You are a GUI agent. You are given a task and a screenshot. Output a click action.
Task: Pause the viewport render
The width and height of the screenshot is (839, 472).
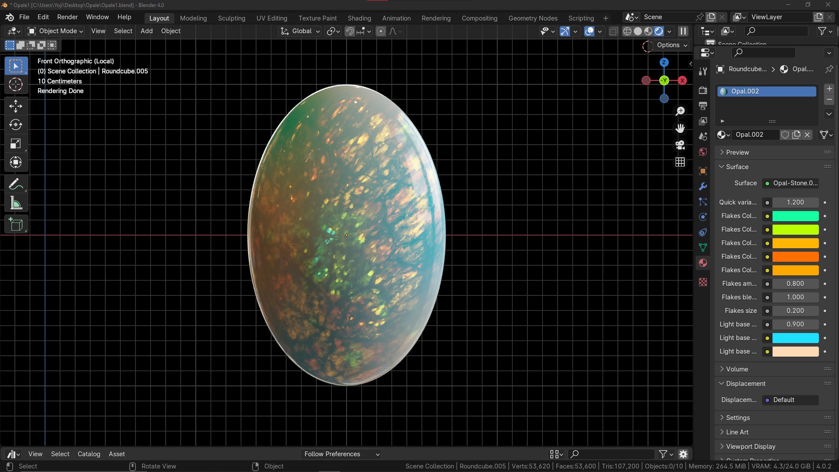point(683,31)
